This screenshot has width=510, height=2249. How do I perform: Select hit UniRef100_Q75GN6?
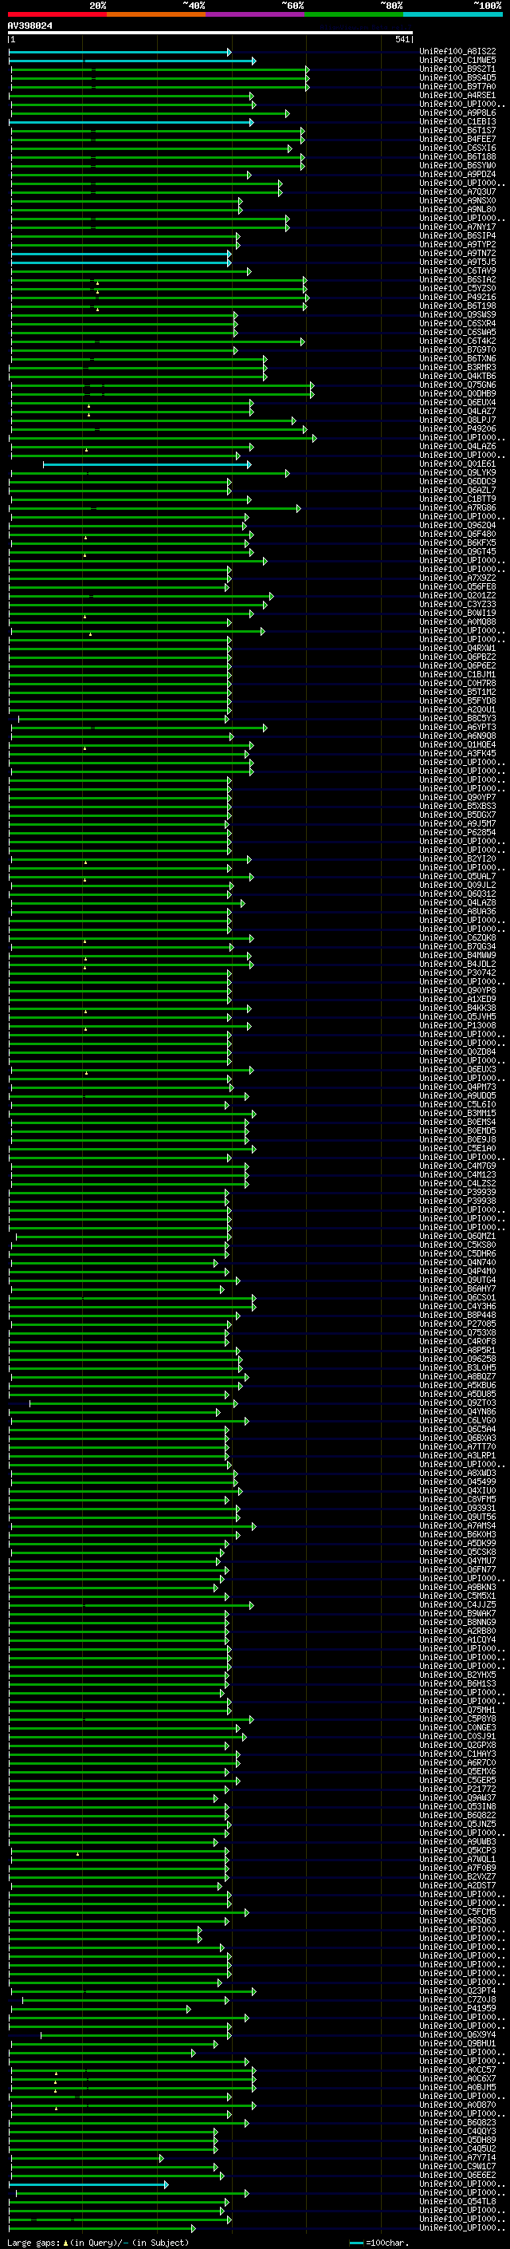coord(457,385)
